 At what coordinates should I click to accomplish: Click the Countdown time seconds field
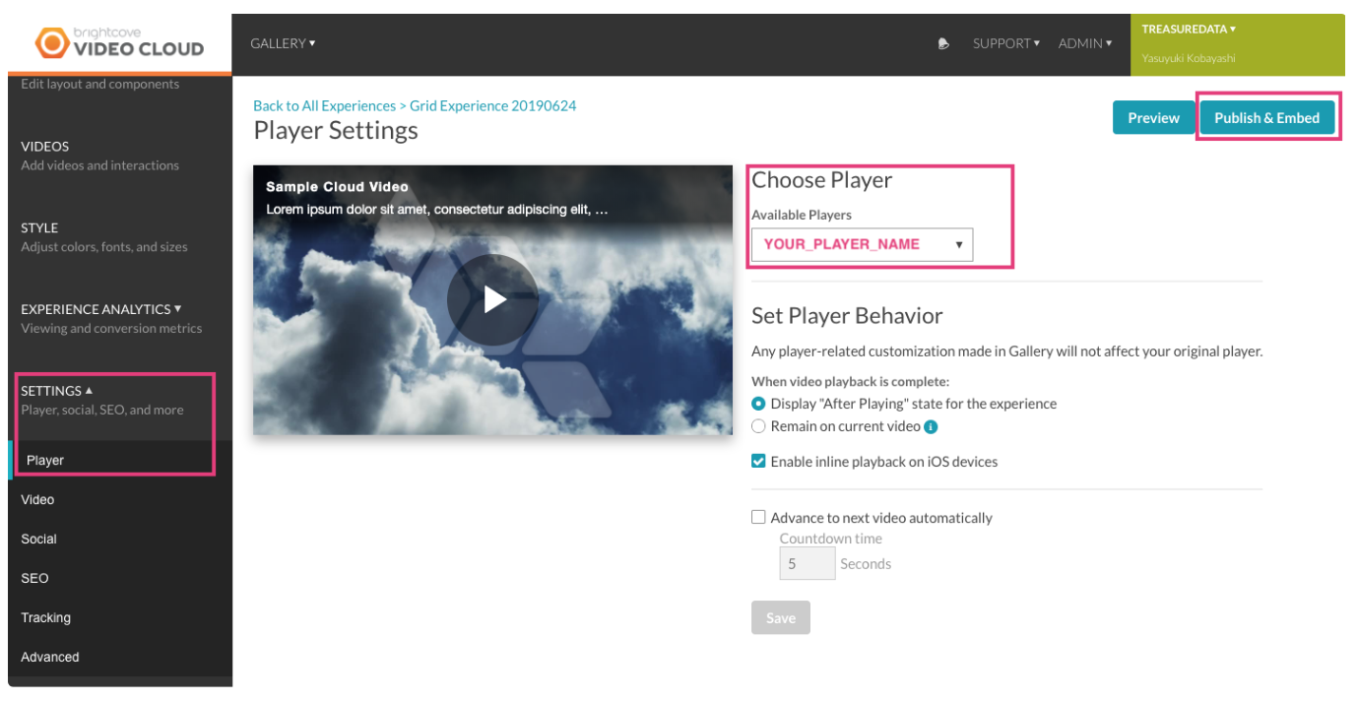(807, 564)
